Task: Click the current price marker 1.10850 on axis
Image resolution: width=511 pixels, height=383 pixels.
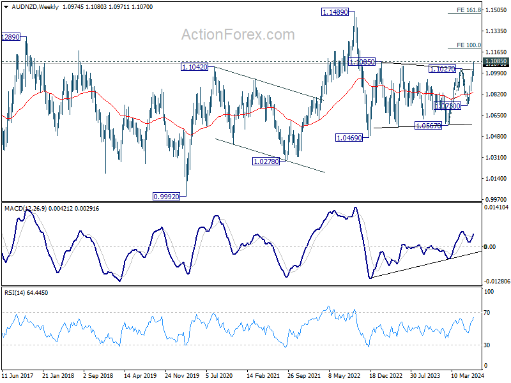Action: (496, 61)
